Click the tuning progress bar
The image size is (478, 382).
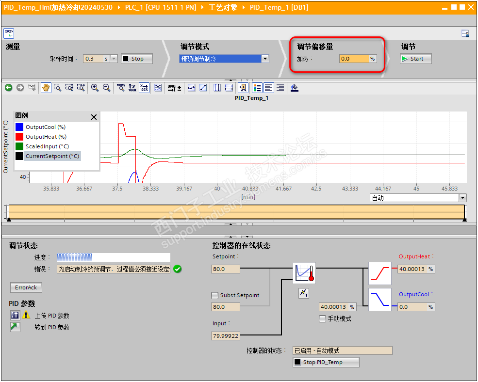(114, 257)
